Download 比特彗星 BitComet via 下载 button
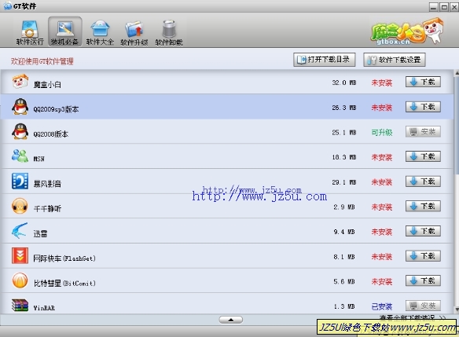459x337 pixels. tap(423, 281)
